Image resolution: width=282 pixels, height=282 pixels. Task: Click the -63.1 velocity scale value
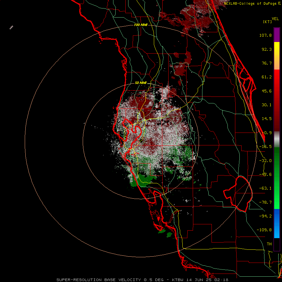(x=265, y=188)
